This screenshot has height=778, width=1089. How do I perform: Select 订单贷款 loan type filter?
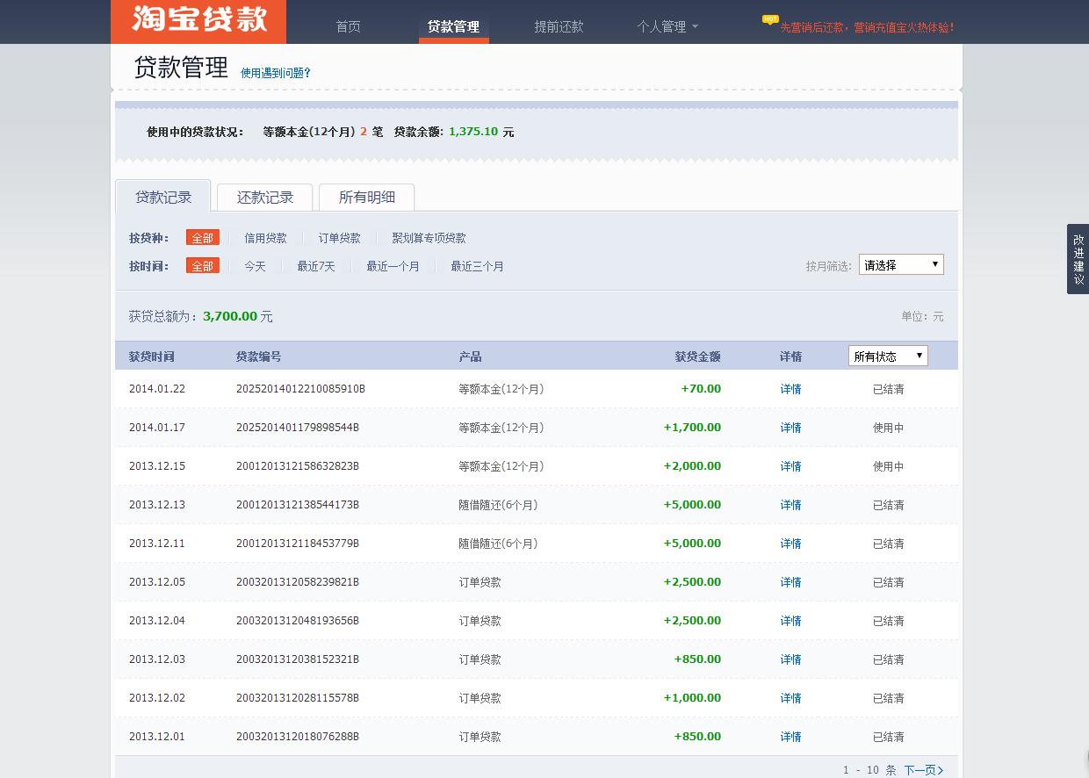click(x=339, y=238)
